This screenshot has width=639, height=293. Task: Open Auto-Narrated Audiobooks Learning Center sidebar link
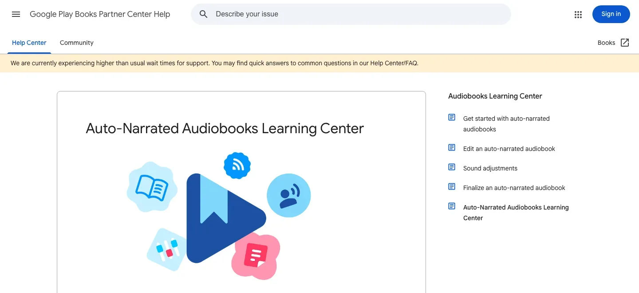[x=516, y=213]
